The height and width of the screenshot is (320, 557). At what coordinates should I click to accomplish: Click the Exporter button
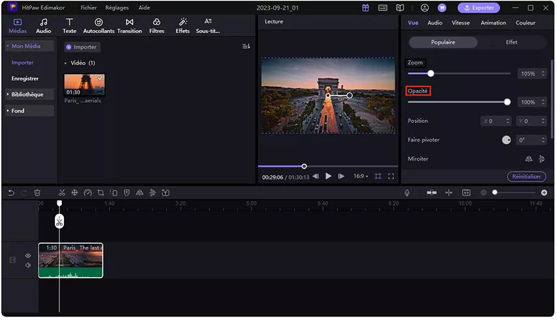pyautogui.click(x=479, y=8)
